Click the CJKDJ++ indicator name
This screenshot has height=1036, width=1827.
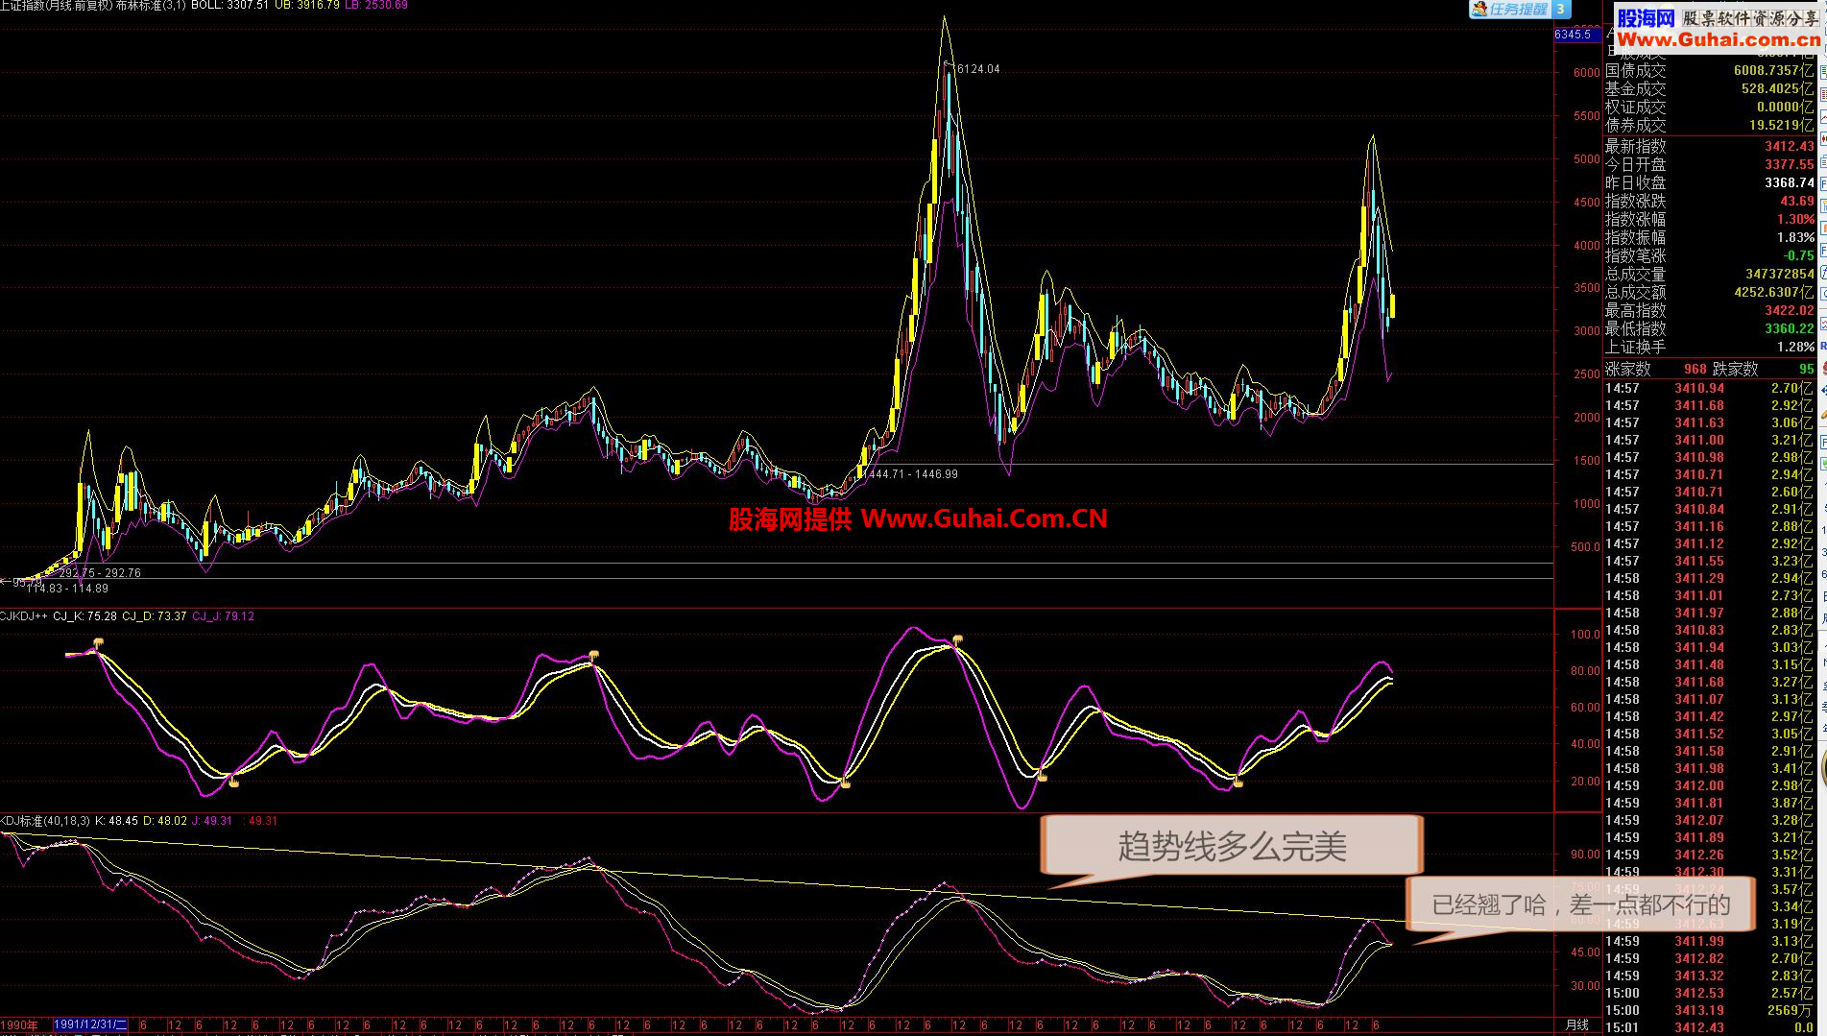tap(24, 616)
